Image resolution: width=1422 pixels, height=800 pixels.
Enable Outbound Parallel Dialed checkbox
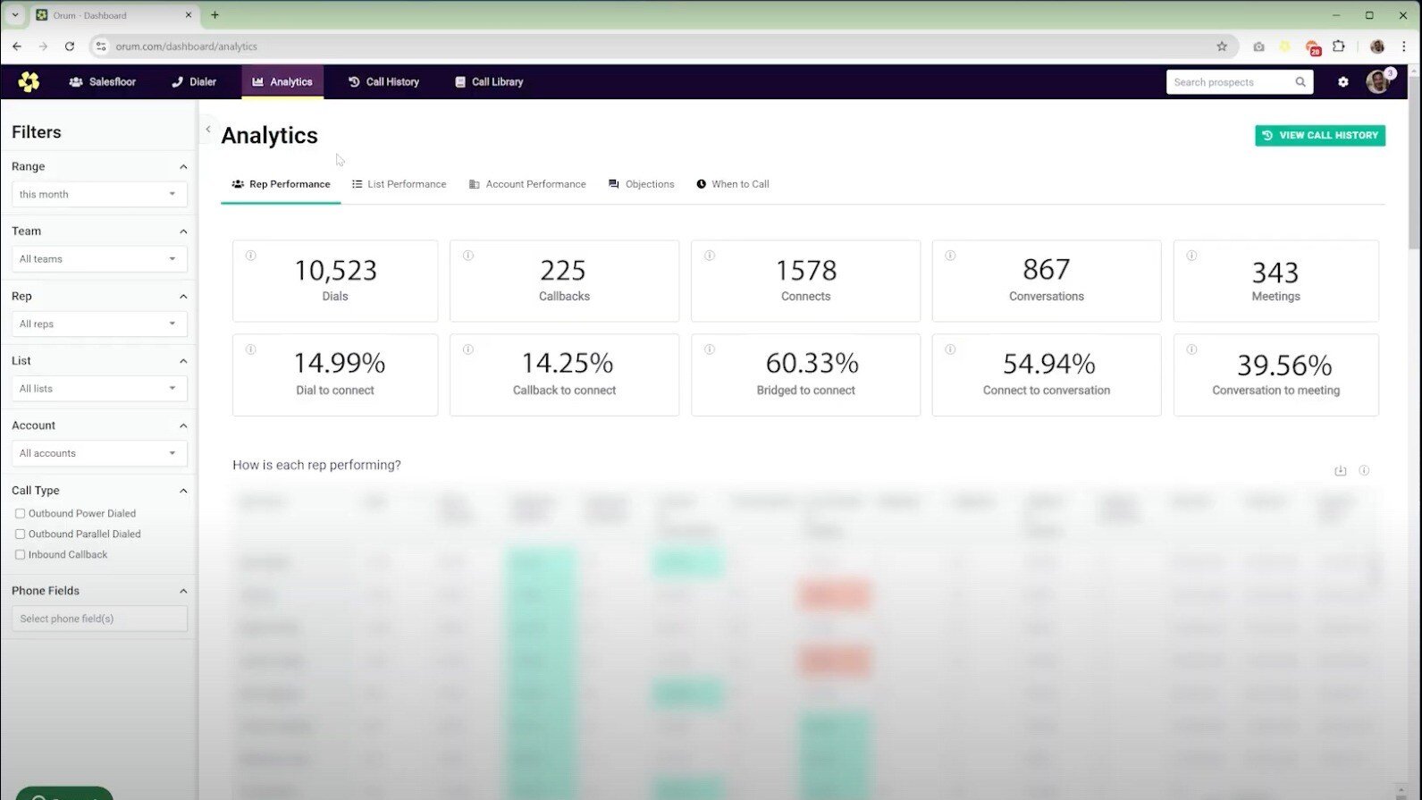20,535
